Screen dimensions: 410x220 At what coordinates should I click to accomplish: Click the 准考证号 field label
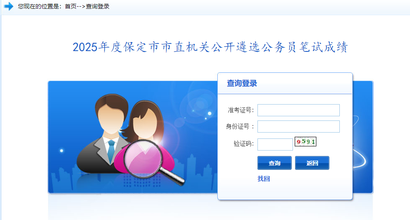pos(241,110)
